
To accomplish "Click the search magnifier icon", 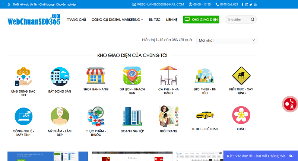I will click(253, 20).
